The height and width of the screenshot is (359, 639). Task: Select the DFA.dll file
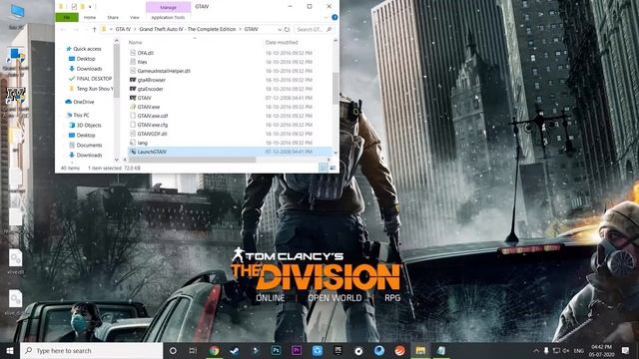(x=145, y=53)
